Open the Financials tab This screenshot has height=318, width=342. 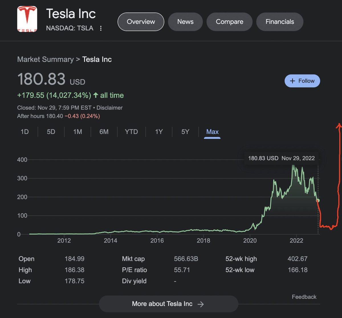point(280,22)
